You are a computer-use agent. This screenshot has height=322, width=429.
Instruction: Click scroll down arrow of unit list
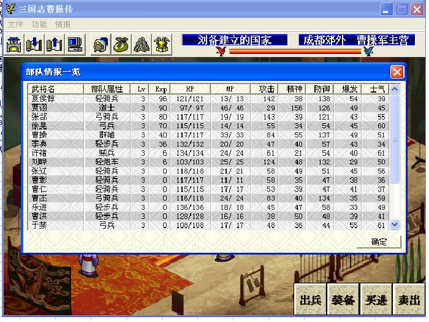(395, 225)
